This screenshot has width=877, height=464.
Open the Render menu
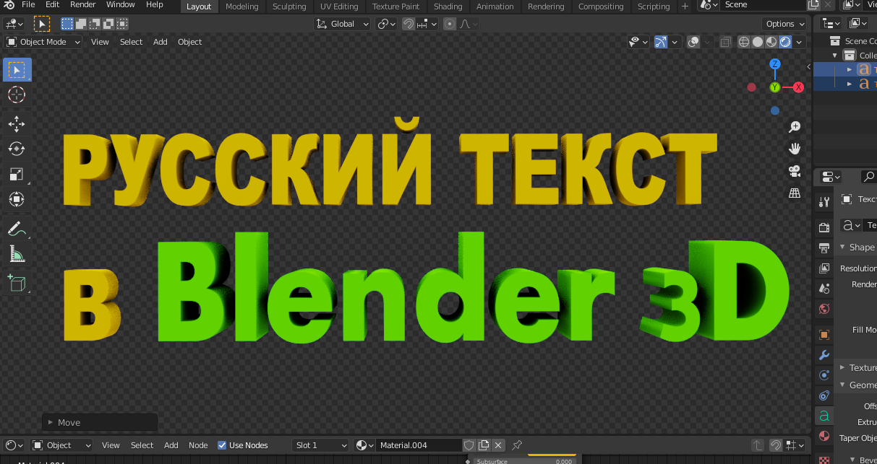coord(83,5)
